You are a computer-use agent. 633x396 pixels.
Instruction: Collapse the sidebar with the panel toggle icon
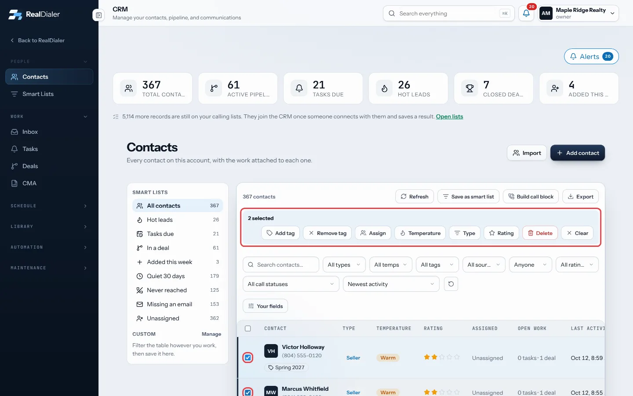tap(98, 15)
